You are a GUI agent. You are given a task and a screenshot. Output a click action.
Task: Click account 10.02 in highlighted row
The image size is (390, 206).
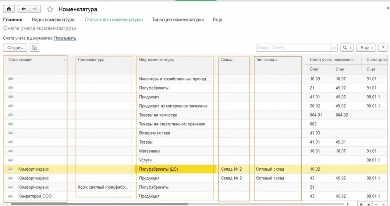pos(315,169)
